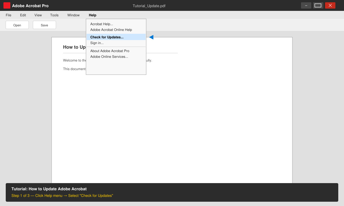Open the Window menu
This screenshot has height=206, width=344.
(73, 15)
